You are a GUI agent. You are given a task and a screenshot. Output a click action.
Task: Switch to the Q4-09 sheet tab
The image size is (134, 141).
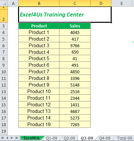105,138
